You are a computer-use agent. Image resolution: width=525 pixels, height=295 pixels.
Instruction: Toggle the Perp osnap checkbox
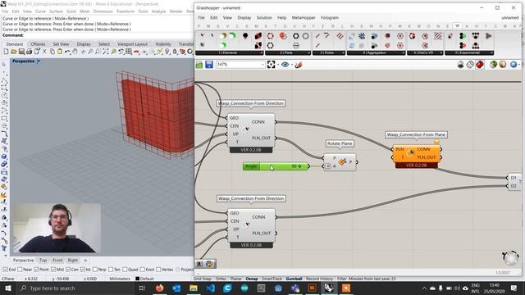[95, 270]
